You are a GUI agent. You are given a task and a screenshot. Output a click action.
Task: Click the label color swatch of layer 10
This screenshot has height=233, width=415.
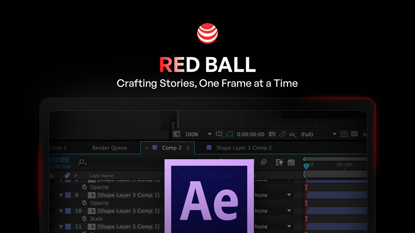coord(68,211)
